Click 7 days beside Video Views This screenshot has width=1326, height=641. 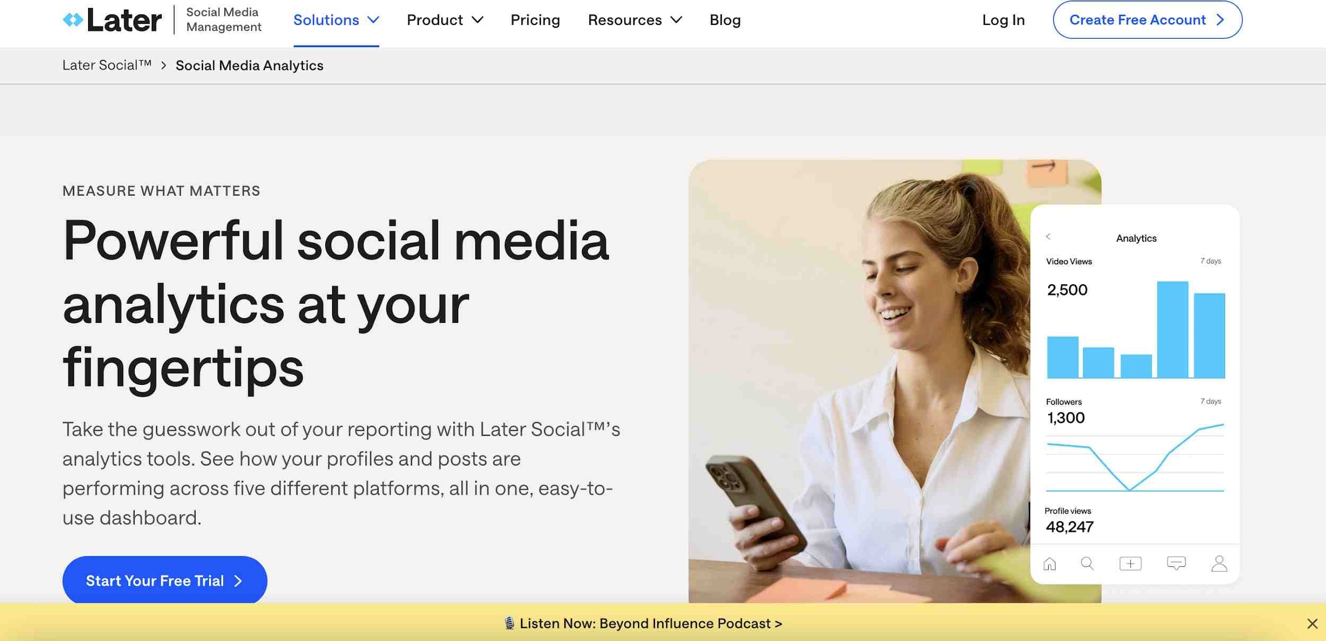[1211, 261]
